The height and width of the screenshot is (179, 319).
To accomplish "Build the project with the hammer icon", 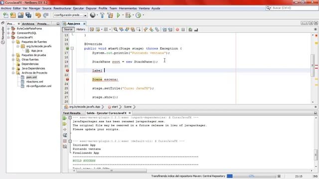I will [x=102, y=15].
